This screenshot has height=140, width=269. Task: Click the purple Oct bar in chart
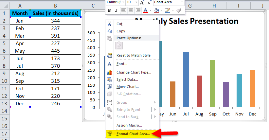point(226,95)
